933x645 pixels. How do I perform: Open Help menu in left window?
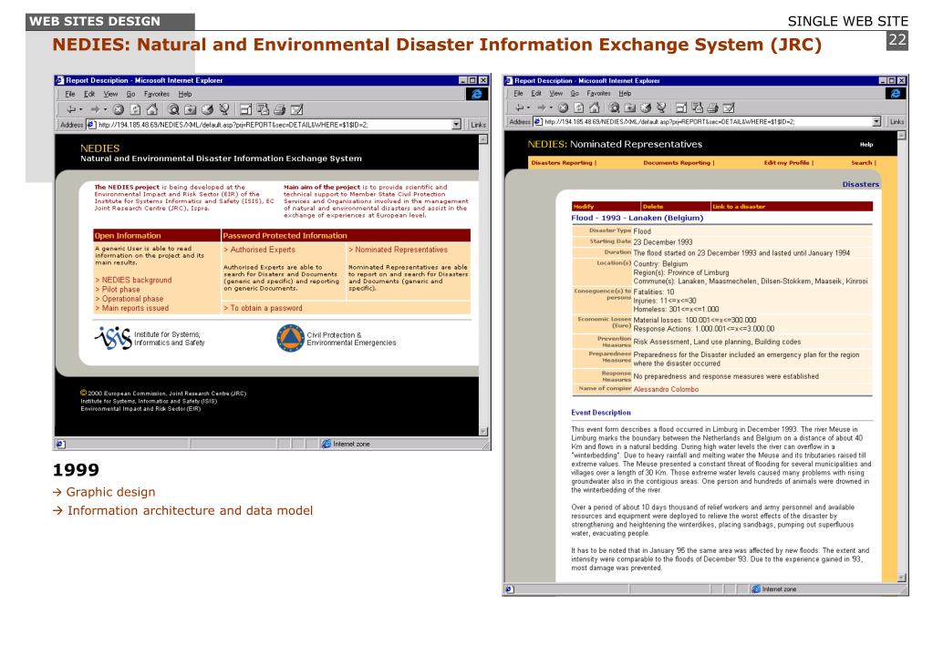(x=185, y=94)
